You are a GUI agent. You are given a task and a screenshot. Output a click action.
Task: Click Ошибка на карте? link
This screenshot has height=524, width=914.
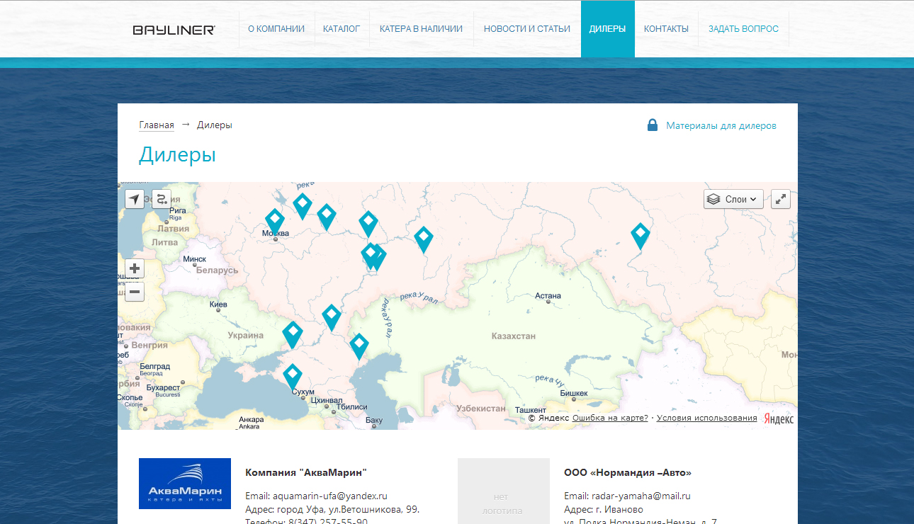610,418
